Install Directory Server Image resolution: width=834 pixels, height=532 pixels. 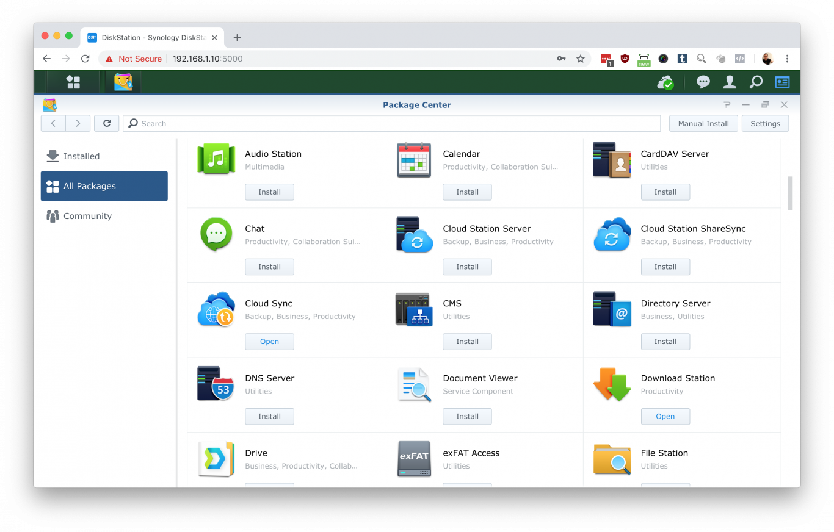coord(665,342)
